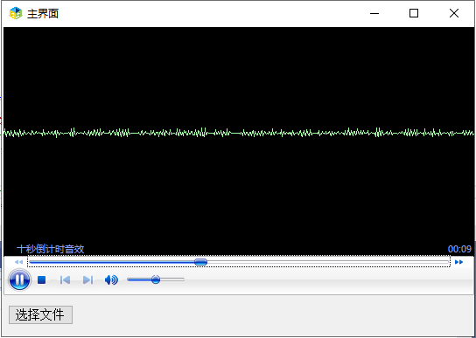Click the green waveform visualization
The height and width of the screenshot is (338, 476).
(x=239, y=133)
